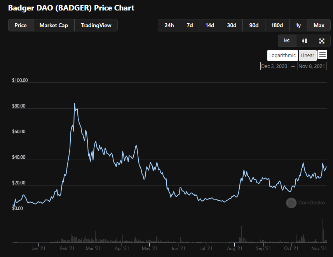Viewport: 333px width, 257px height.
Task: Show the 1y time range
Action: point(298,25)
